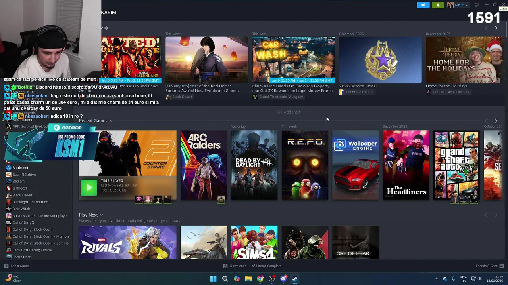Viewport: 508px width, 285px height.
Task: Open OBS Studio from taskbar
Action: pos(271,279)
